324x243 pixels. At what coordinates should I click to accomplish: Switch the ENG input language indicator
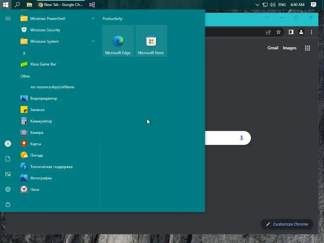282,4
